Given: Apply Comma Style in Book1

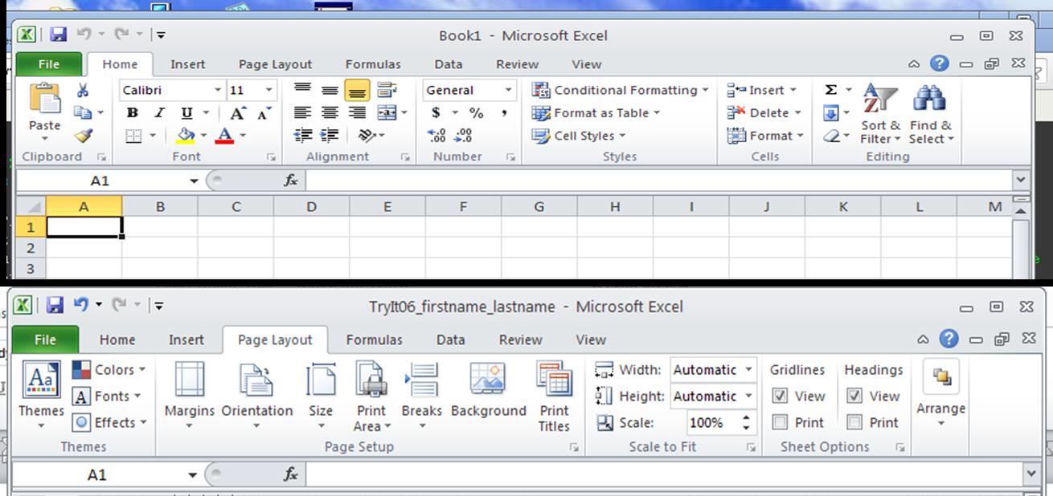Looking at the screenshot, I should click(504, 113).
